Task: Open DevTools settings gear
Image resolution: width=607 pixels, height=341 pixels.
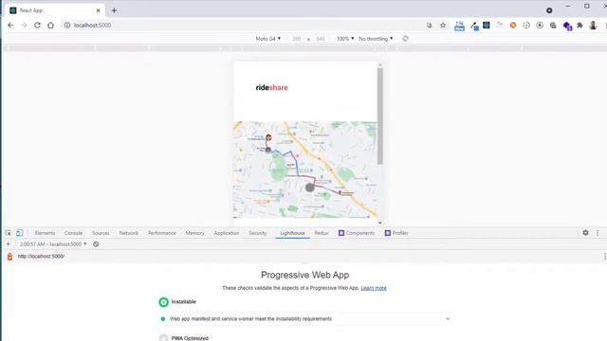Action: [x=586, y=233]
